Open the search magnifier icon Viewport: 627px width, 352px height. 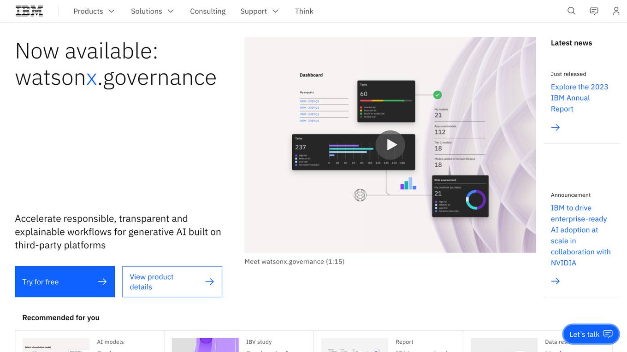(x=571, y=11)
